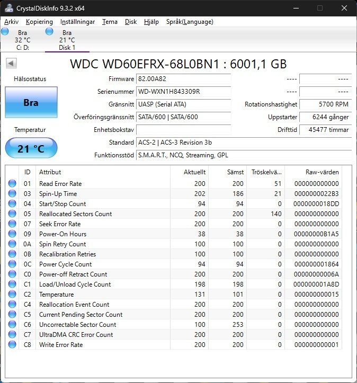357x383 pixels.
Task: Select the Reallocated Sectors Count text
Action: (x=75, y=214)
